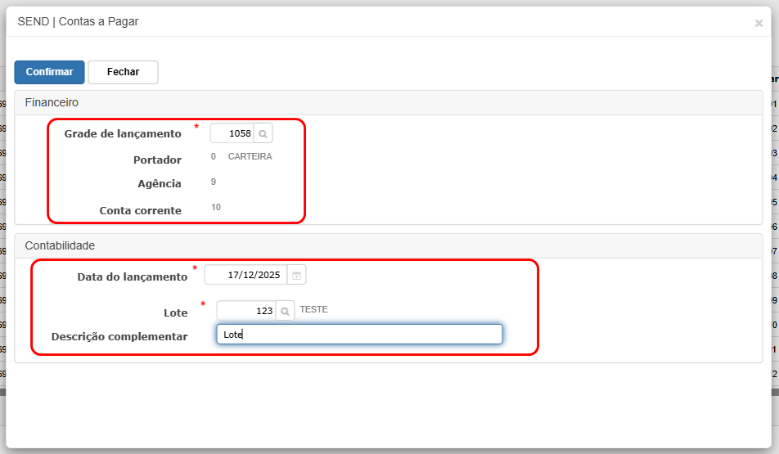The image size is (779, 454).
Task: Click the Data do lançamento label
Action: [x=132, y=277]
